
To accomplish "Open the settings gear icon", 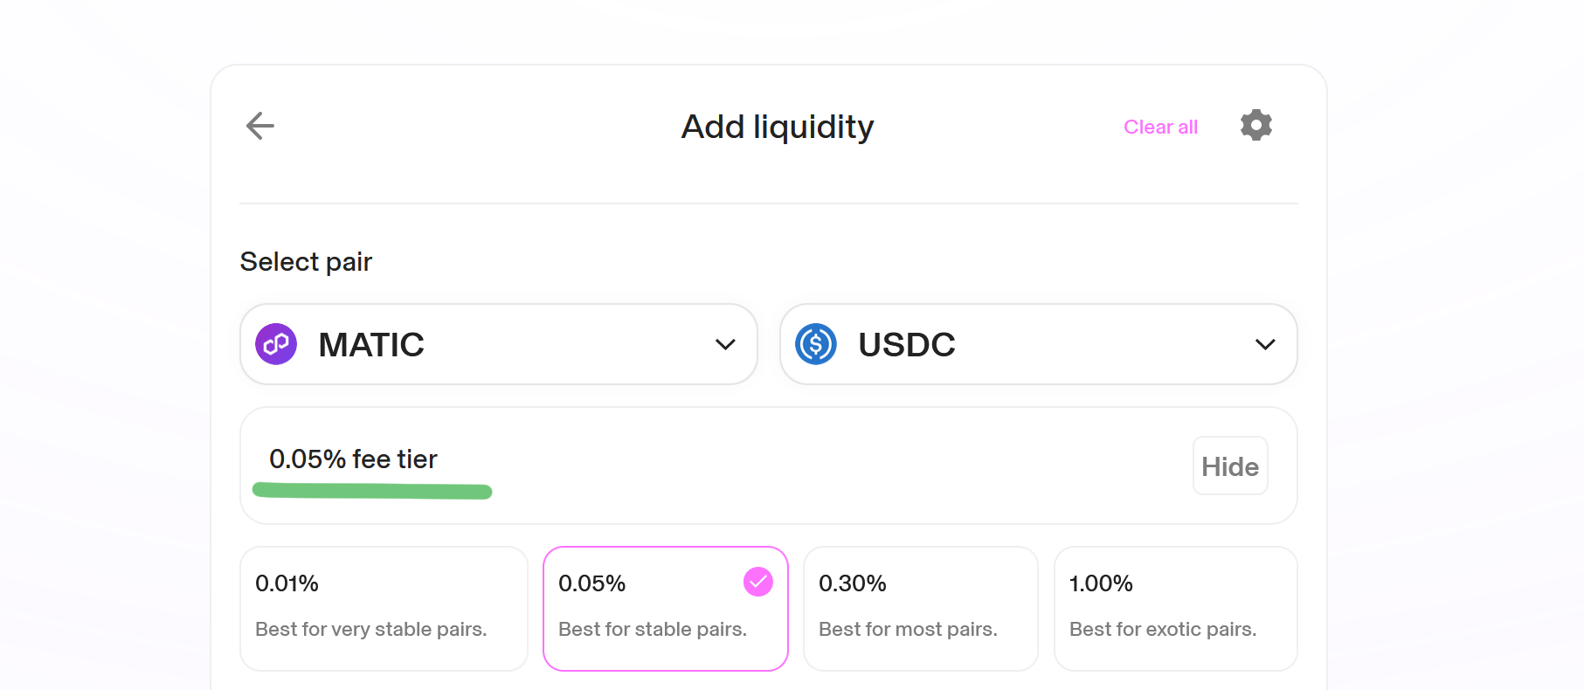I will 1255,126.
